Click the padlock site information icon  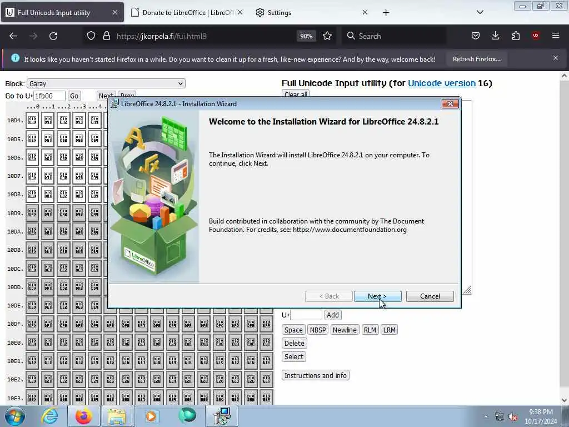click(106, 36)
